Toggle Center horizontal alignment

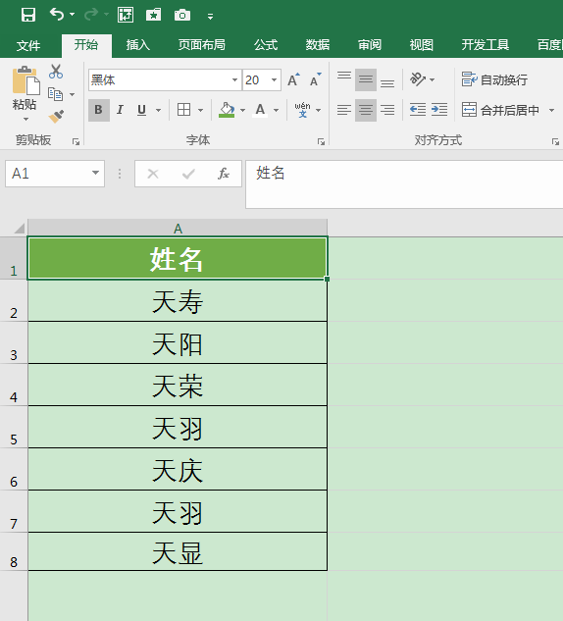point(366,110)
